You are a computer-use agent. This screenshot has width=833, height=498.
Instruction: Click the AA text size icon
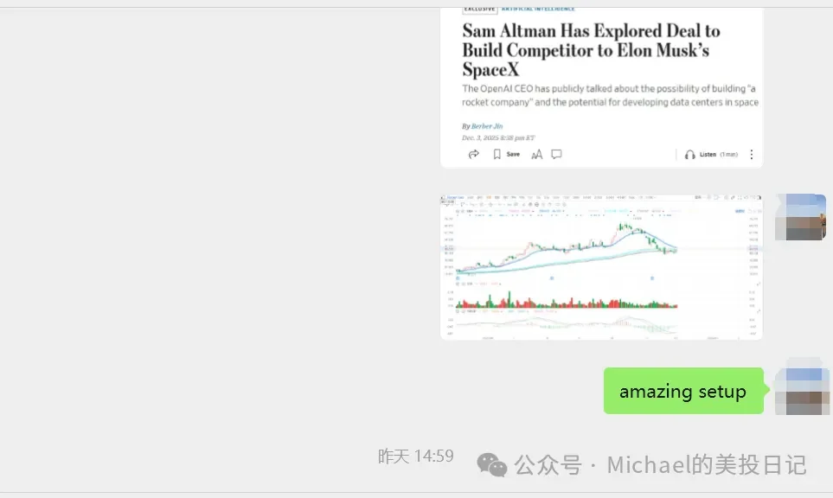click(536, 154)
